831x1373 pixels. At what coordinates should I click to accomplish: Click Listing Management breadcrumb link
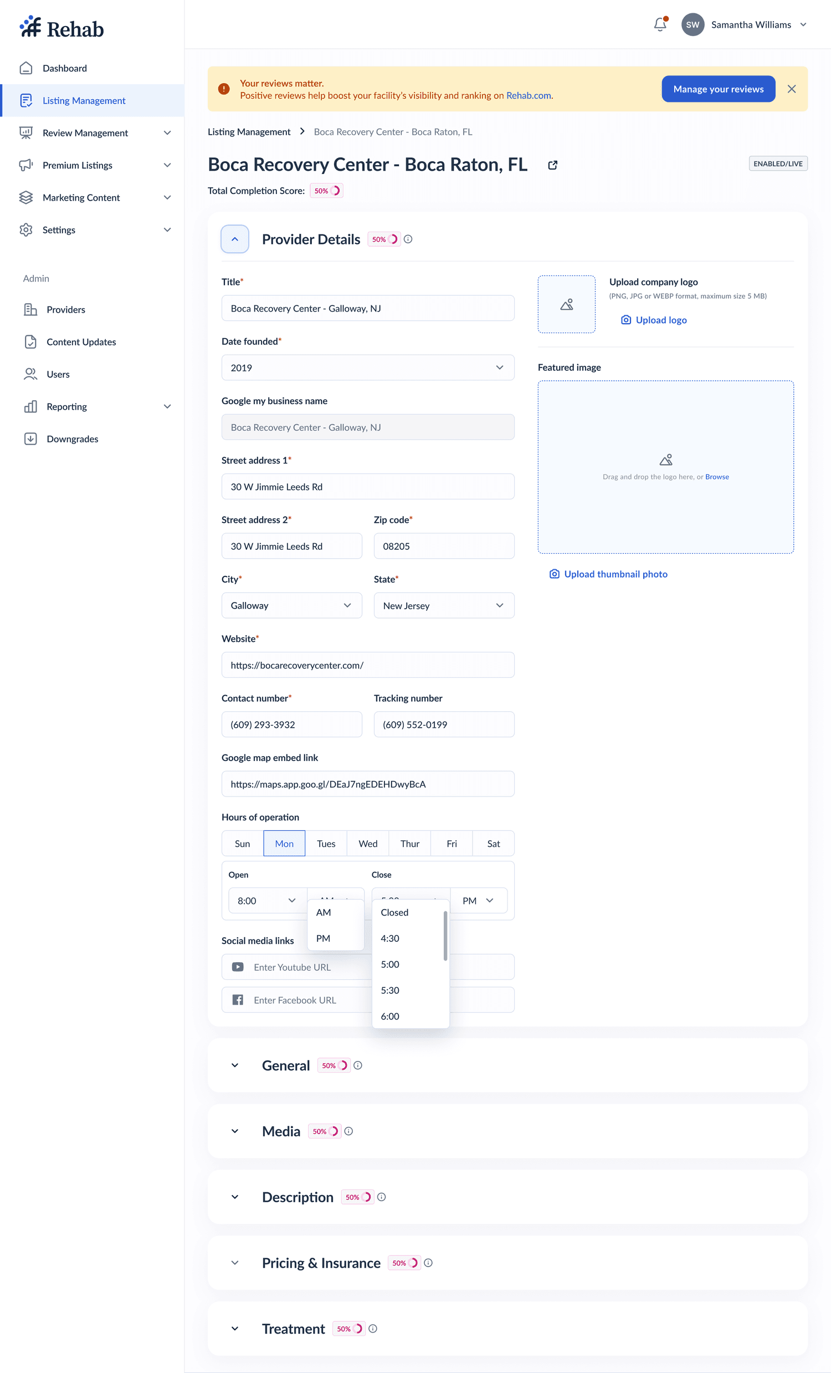click(x=249, y=131)
